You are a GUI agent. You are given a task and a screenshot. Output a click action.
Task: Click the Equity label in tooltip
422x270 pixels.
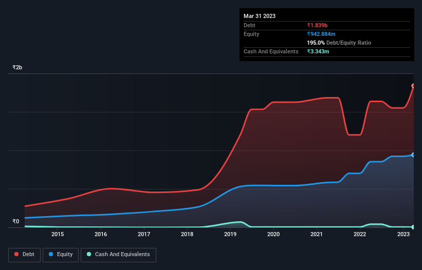[x=251, y=34]
